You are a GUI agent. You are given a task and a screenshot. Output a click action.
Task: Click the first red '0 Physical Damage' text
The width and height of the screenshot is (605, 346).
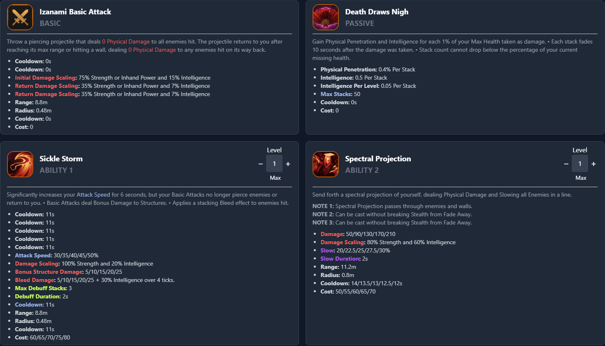(126, 41)
